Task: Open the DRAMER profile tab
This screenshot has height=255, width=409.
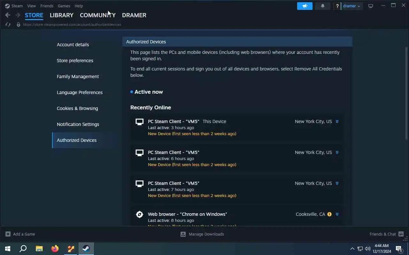Action: [134, 15]
